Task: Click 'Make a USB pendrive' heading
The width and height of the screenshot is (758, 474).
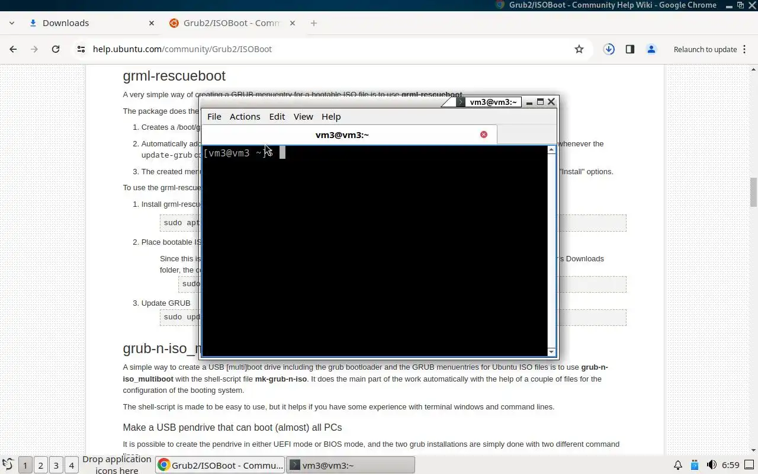Action: pyautogui.click(x=232, y=427)
